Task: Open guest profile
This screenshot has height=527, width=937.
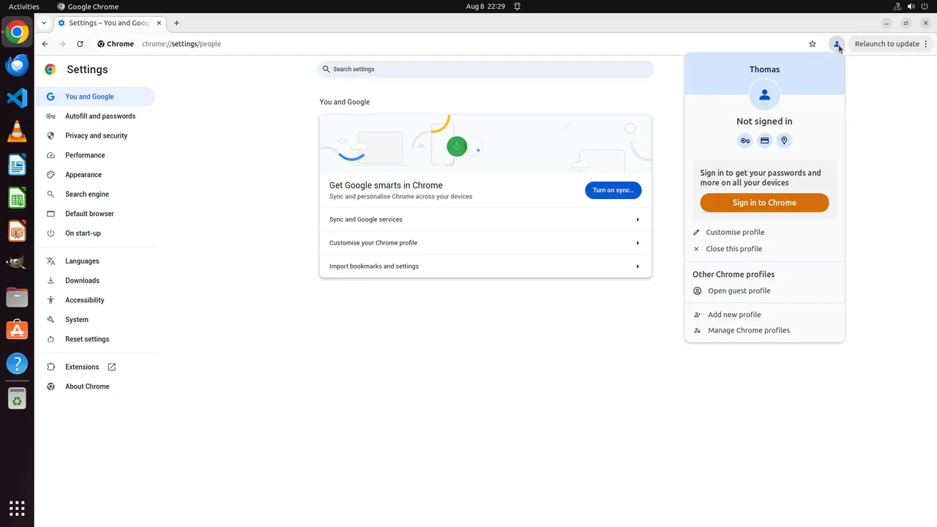Action: click(x=764, y=291)
